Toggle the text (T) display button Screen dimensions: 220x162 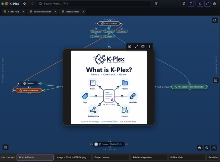(191, 4)
